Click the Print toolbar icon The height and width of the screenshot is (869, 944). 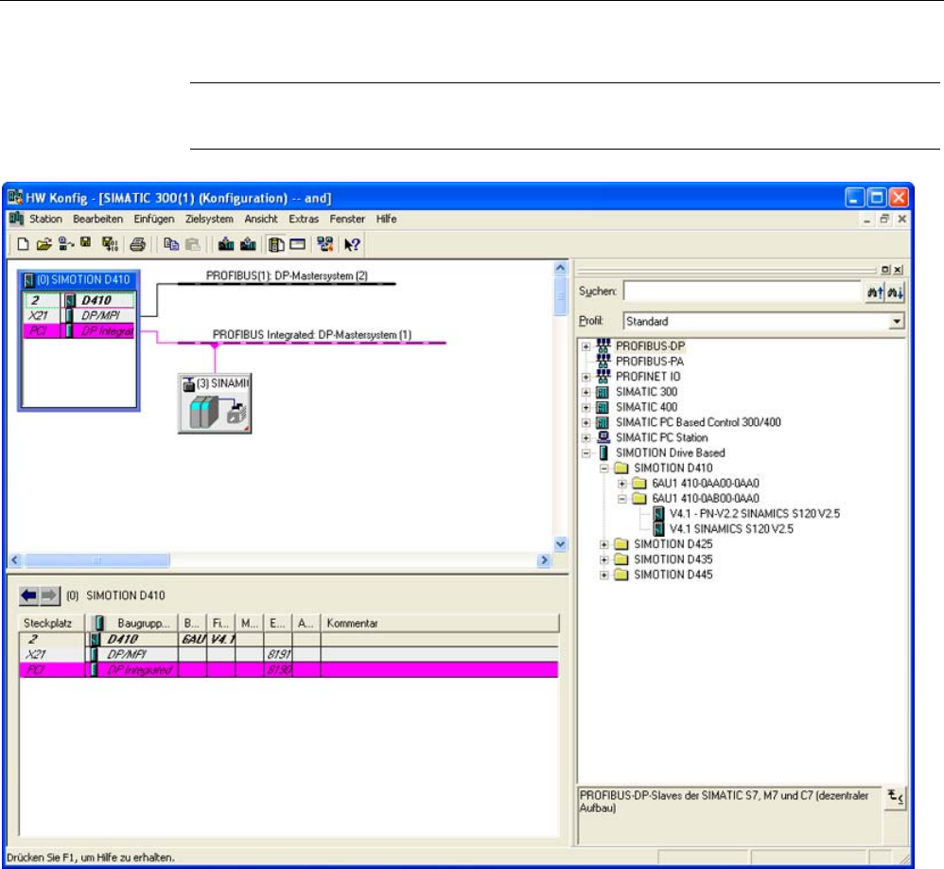138,244
